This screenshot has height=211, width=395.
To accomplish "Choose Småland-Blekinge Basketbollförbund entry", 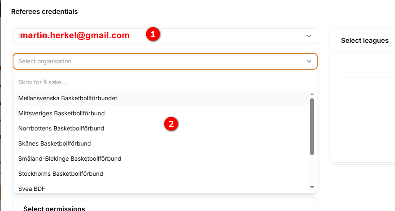I will tap(70, 159).
